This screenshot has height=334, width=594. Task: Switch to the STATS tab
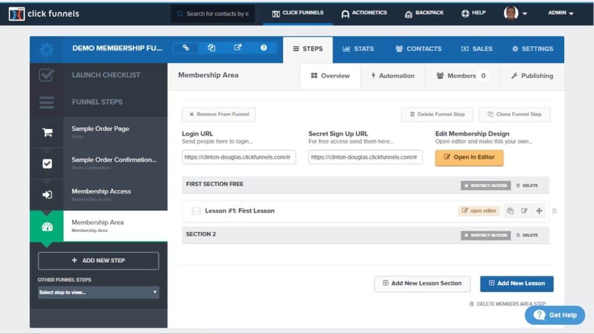coord(358,49)
